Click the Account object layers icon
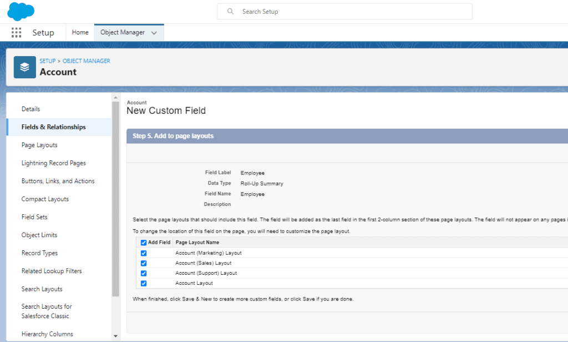The image size is (568, 342). 24,67
